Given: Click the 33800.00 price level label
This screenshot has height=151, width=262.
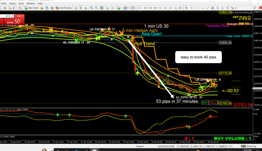Looking at the screenshot, I should (x=225, y=43).
